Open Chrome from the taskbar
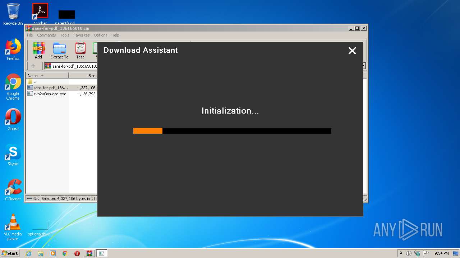 (65, 253)
